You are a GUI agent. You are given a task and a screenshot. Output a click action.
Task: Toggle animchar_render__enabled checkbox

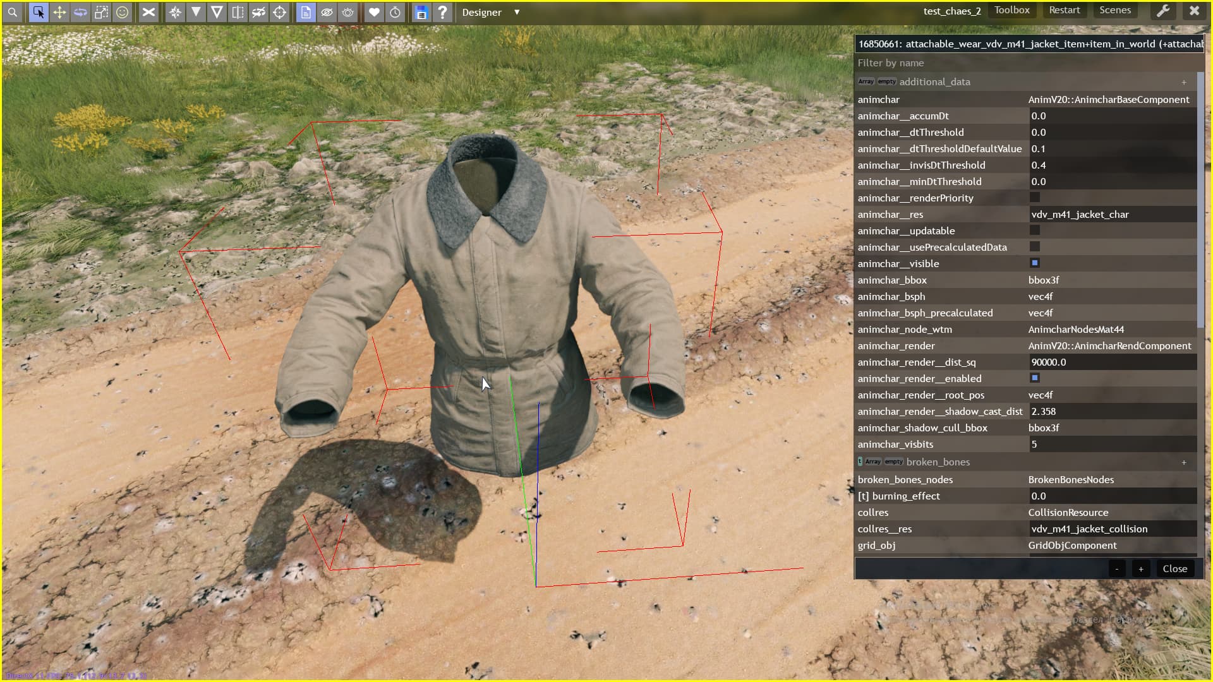coord(1035,378)
